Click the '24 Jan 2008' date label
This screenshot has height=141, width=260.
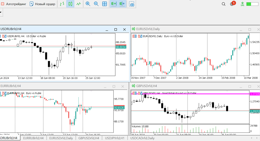[206, 78]
